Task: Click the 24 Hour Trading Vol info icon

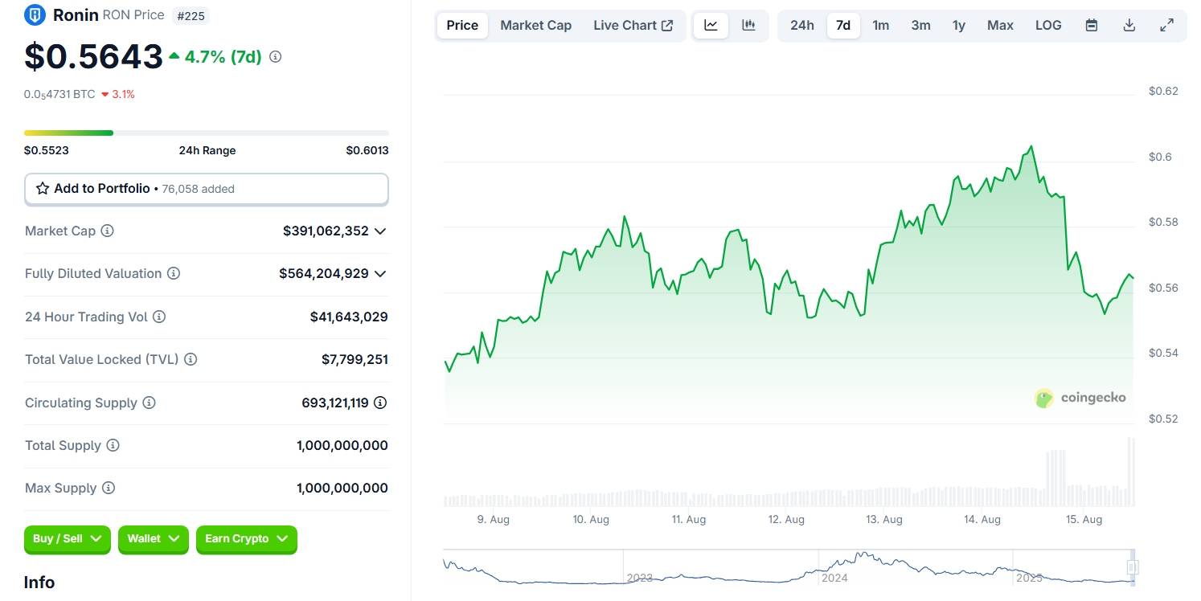Action: coord(159,317)
